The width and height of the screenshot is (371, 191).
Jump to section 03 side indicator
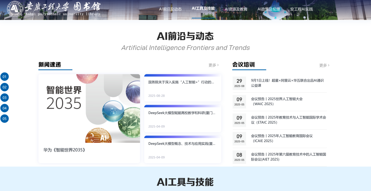tap(5, 98)
